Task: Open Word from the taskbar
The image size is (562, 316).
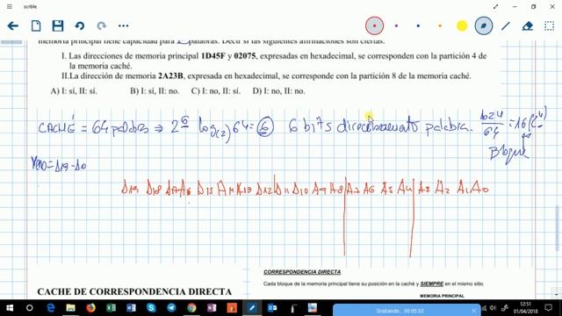Action: point(131,308)
